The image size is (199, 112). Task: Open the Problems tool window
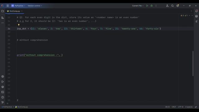point(2,97)
